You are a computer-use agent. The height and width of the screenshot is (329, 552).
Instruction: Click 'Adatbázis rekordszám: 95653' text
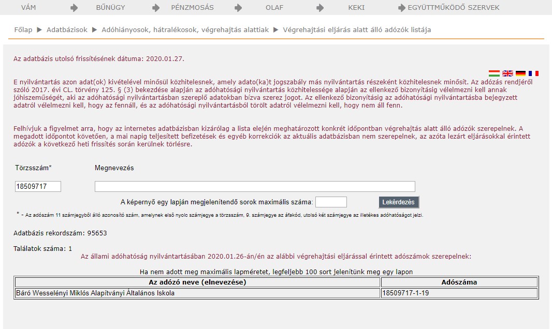60,233
